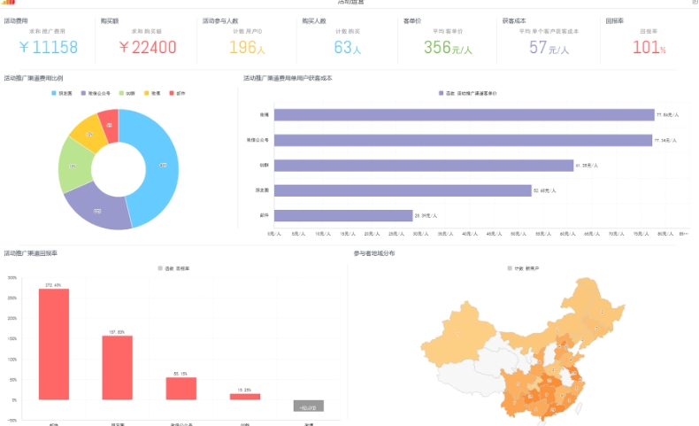Toggle the purple 微信公众号 legend item
This screenshot has width=699, height=426.
click(x=84, y=92)
